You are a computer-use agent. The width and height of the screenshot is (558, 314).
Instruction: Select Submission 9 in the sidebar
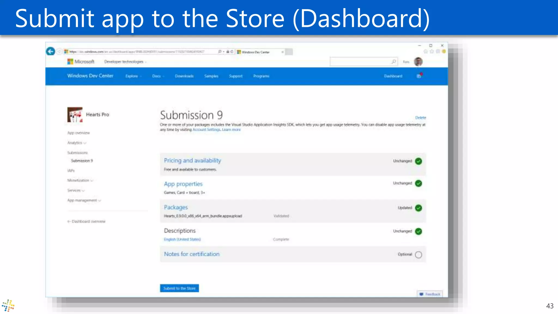click(x=82, y=161)
